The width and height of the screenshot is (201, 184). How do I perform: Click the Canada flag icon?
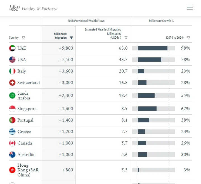[12, 143]
